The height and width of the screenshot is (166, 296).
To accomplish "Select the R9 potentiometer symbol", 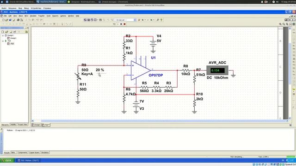I will pyautogui.click(x=78, y=76).
